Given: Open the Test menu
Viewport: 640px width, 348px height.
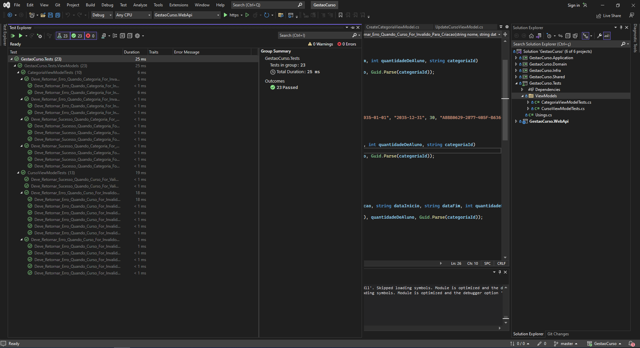Looking at the screenshot, I should (x=123, y=5).
